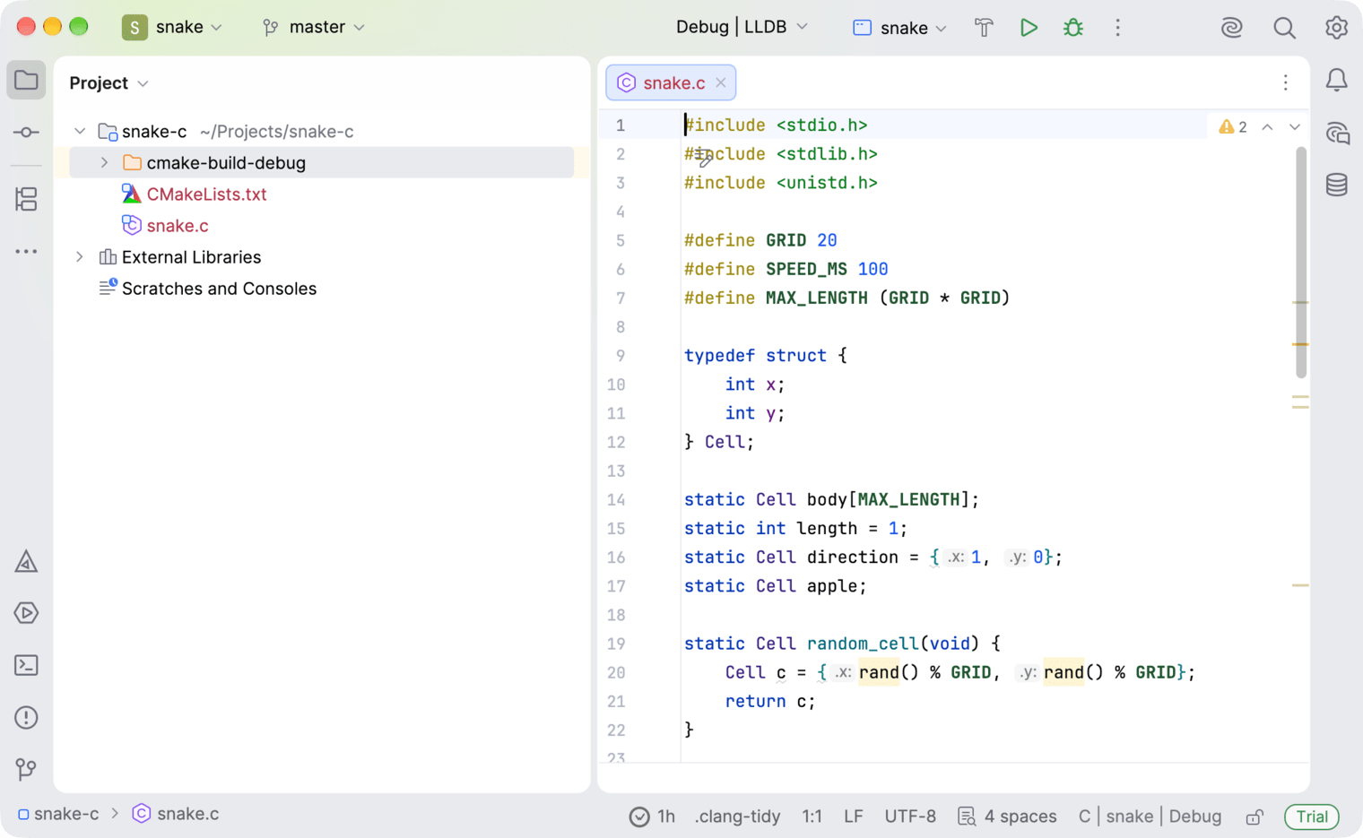Jump to previous highlighted warning arrow

pos(1267,127)
